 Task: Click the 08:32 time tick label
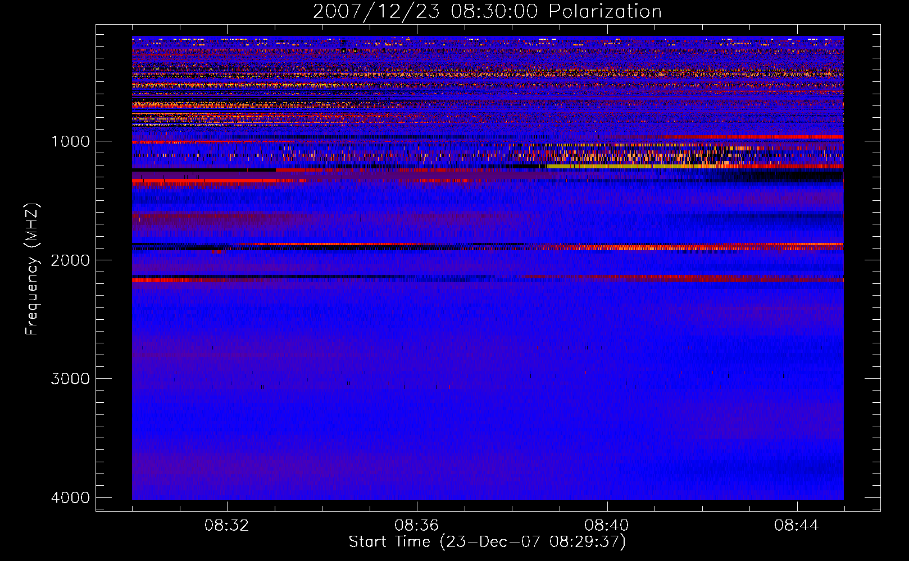(227, 525)
